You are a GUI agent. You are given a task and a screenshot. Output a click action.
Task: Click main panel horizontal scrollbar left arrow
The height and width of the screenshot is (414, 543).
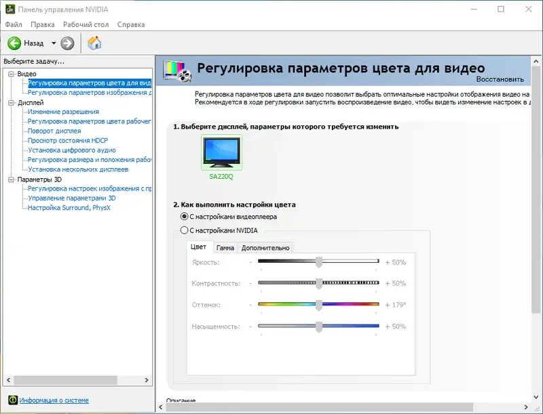(161, 407)
